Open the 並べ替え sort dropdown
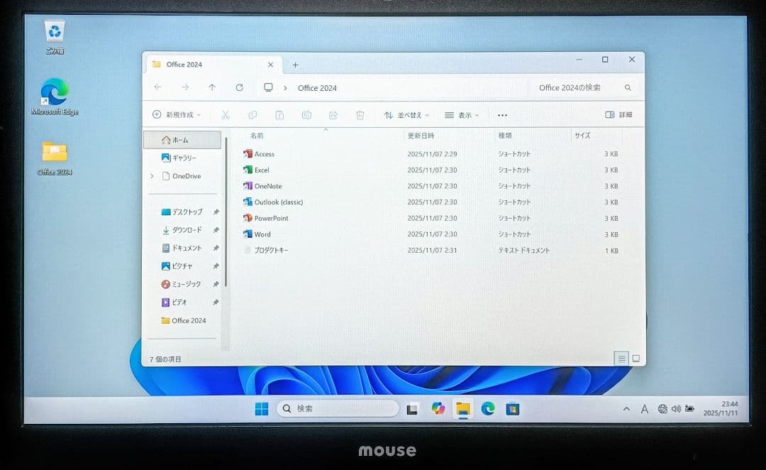Screen dimensions: 766x470 coord(406,114)
